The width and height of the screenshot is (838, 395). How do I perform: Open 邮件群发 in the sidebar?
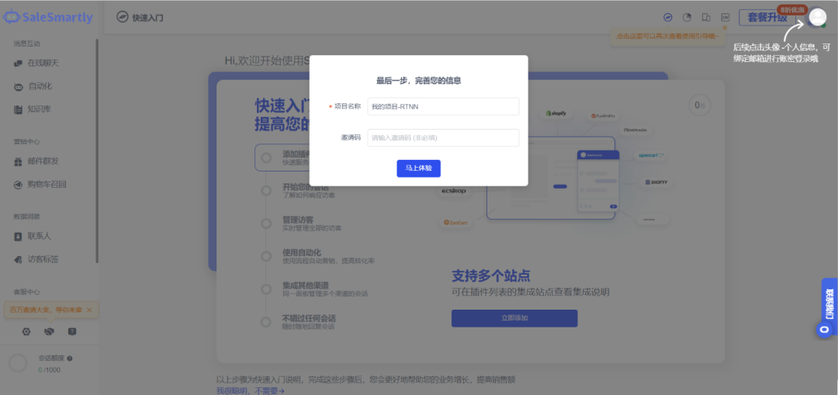tap(36, 161)
